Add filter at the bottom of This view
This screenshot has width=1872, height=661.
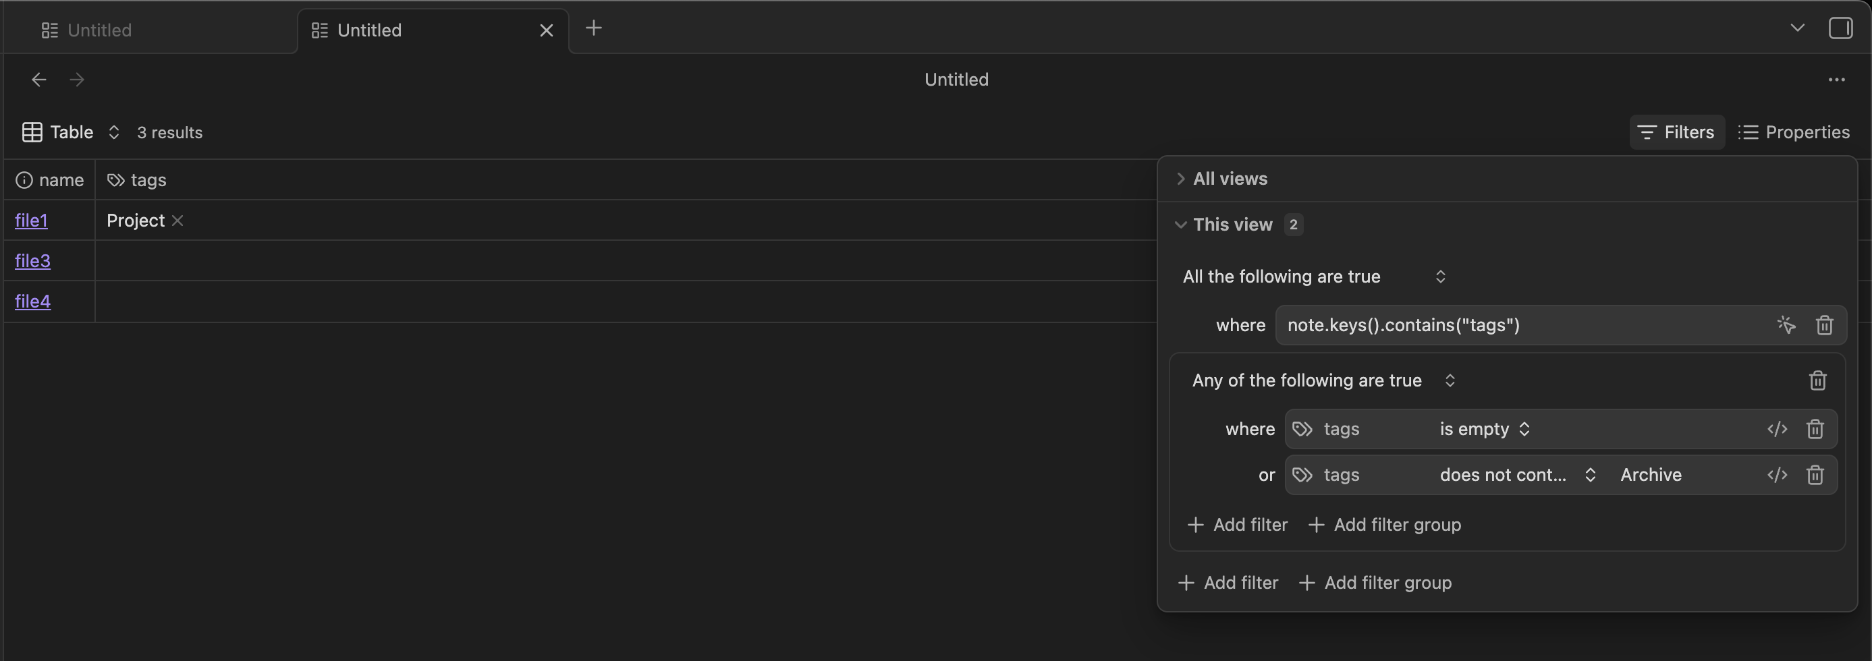pyautogui.click(x=1228, y=583)
